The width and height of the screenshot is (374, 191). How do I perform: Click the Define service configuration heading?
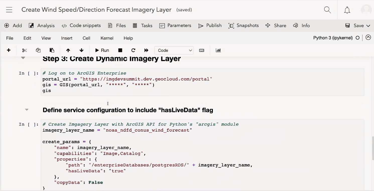[128, 110]
